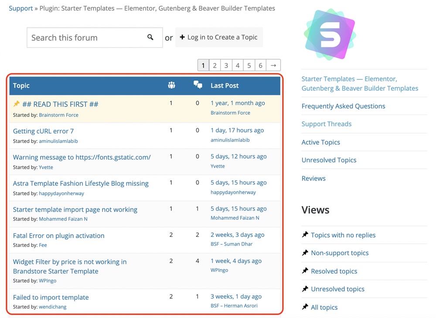Click pin icon next to Resolved topics

pos(305,271)
